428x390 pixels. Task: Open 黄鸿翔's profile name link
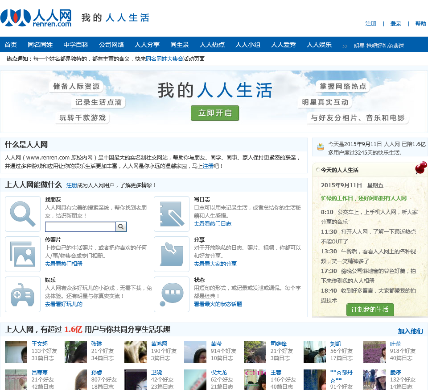[x=159, y=344]
